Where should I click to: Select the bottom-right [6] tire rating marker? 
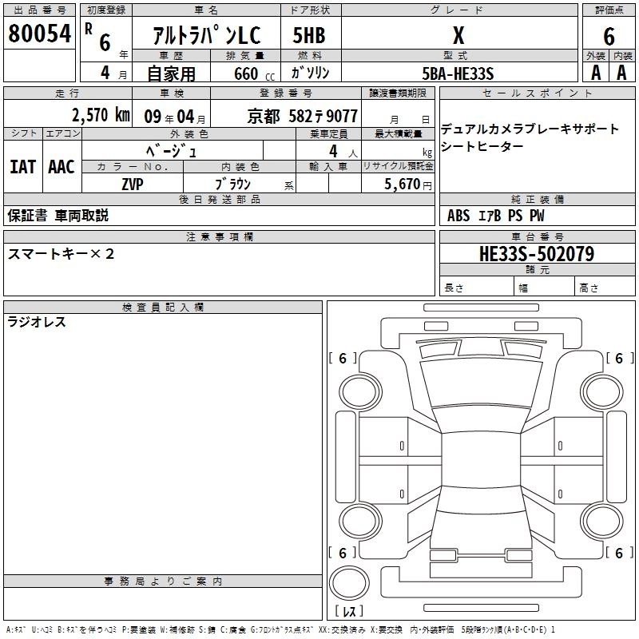tap(617, 553)
